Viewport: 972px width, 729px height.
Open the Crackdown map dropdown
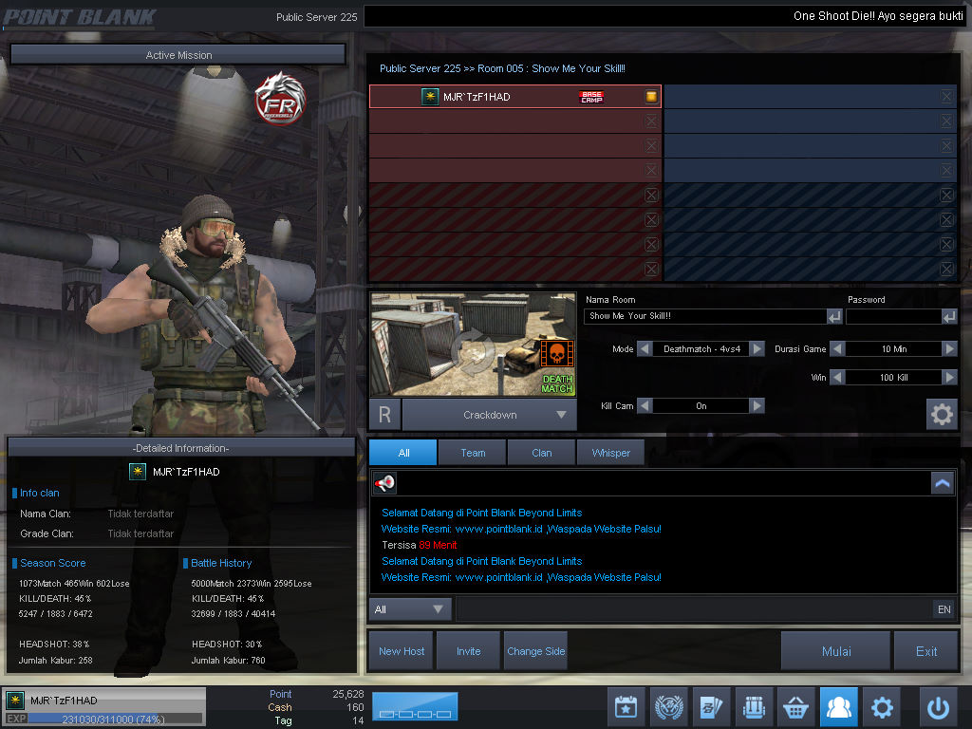(x=490, y=415)
